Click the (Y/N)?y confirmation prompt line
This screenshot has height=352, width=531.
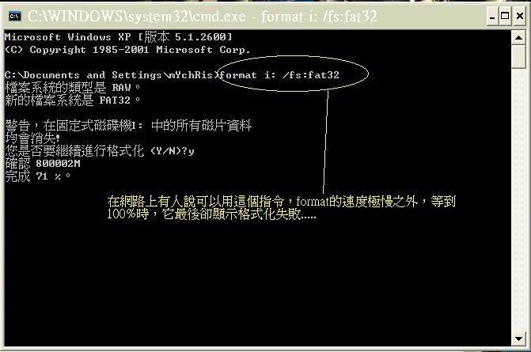[100, 150]
